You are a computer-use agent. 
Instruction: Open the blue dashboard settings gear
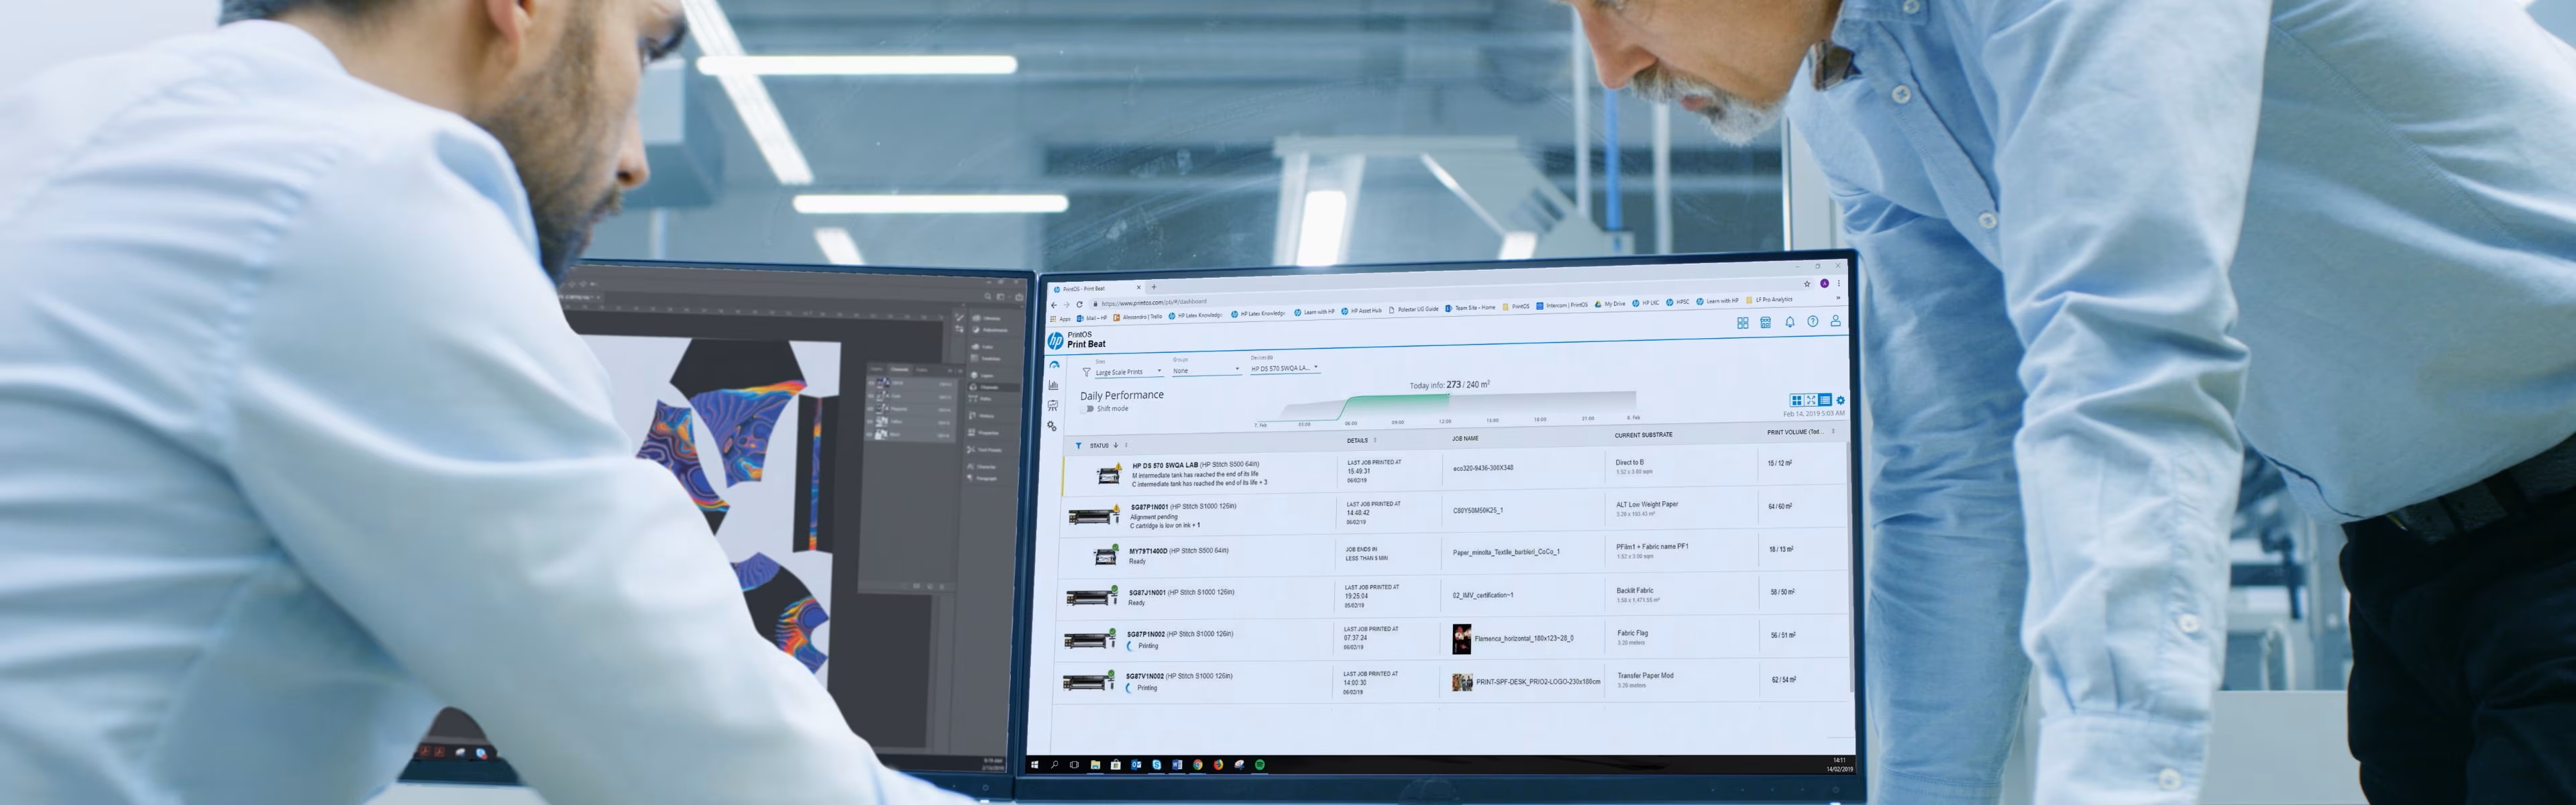pos(1841,400)
